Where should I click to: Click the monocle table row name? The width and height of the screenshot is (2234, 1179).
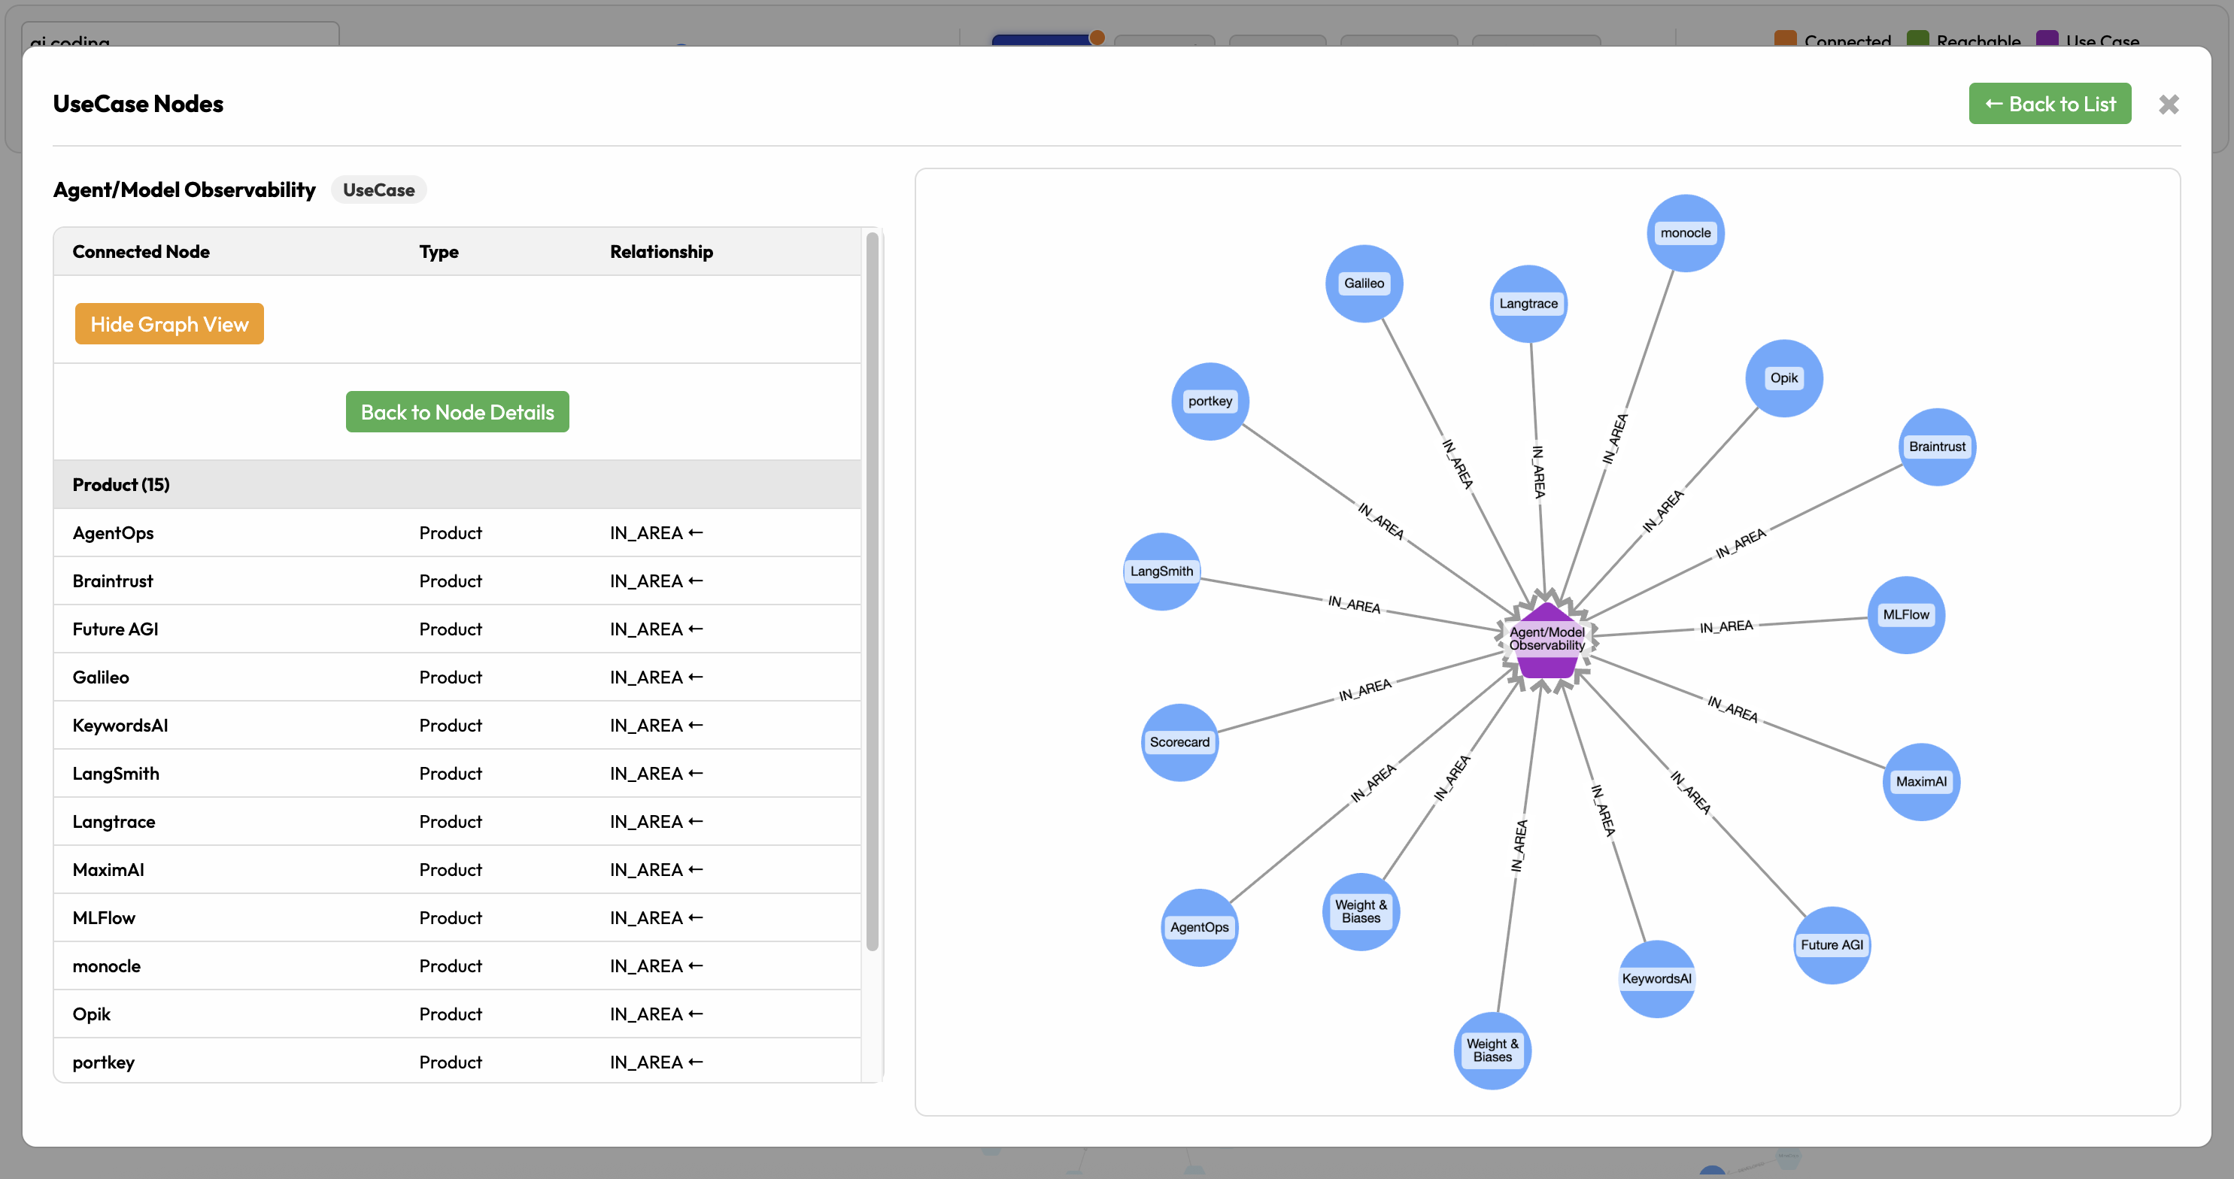coord(106,965)
